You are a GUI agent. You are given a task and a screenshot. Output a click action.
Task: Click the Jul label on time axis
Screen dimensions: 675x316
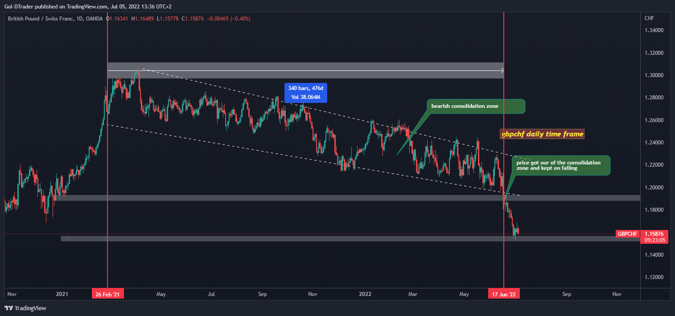[x=212, y=294]
